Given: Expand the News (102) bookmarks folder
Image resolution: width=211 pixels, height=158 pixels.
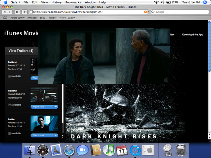Looking at the screenshot, I should pos(67,18).
